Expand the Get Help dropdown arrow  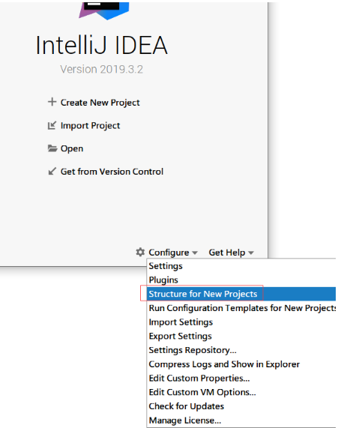tap(251, 253)
